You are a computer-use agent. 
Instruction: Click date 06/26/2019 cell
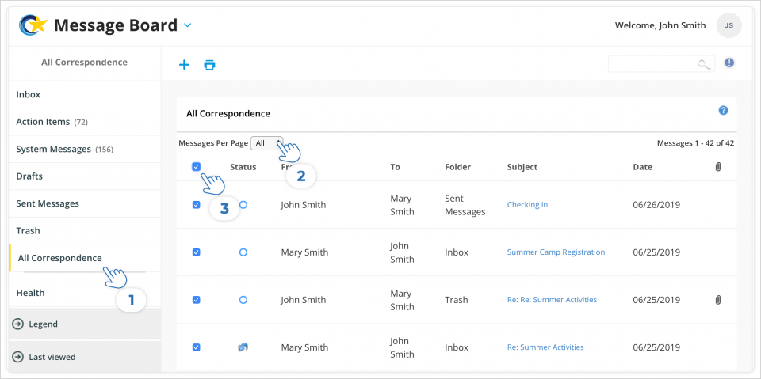656,205
